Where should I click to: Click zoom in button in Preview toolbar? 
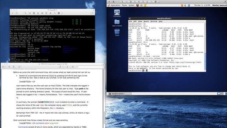point(14,67)
